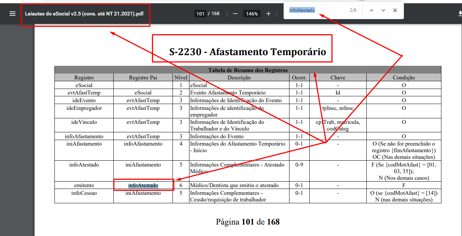Download the PDF file

coord(460,14)
